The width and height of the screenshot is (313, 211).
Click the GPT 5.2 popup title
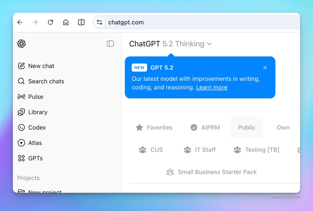coord(162,68)
